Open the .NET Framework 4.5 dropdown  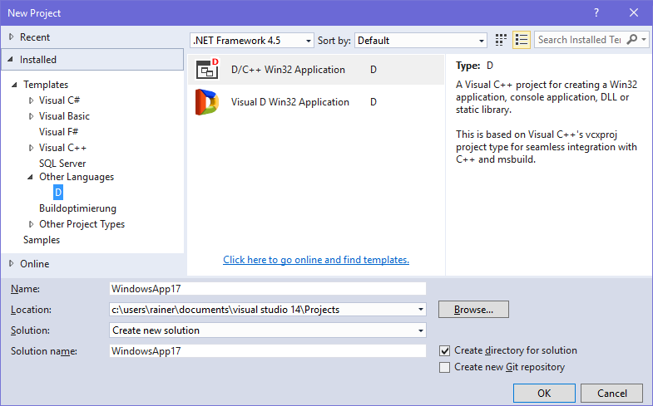click(251, 41)
